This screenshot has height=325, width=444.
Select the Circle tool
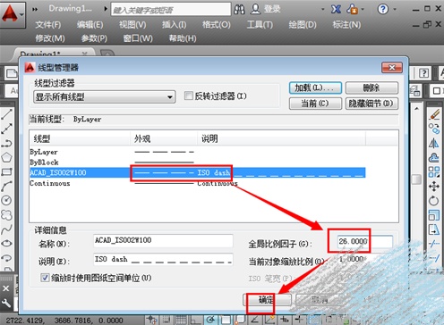click(x=6, y=200)
